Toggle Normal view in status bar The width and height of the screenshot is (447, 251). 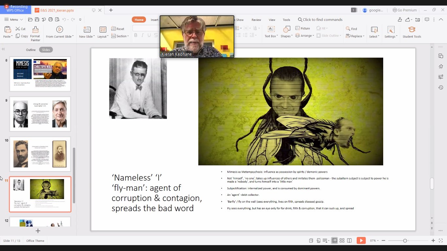(x=334, y=241)
